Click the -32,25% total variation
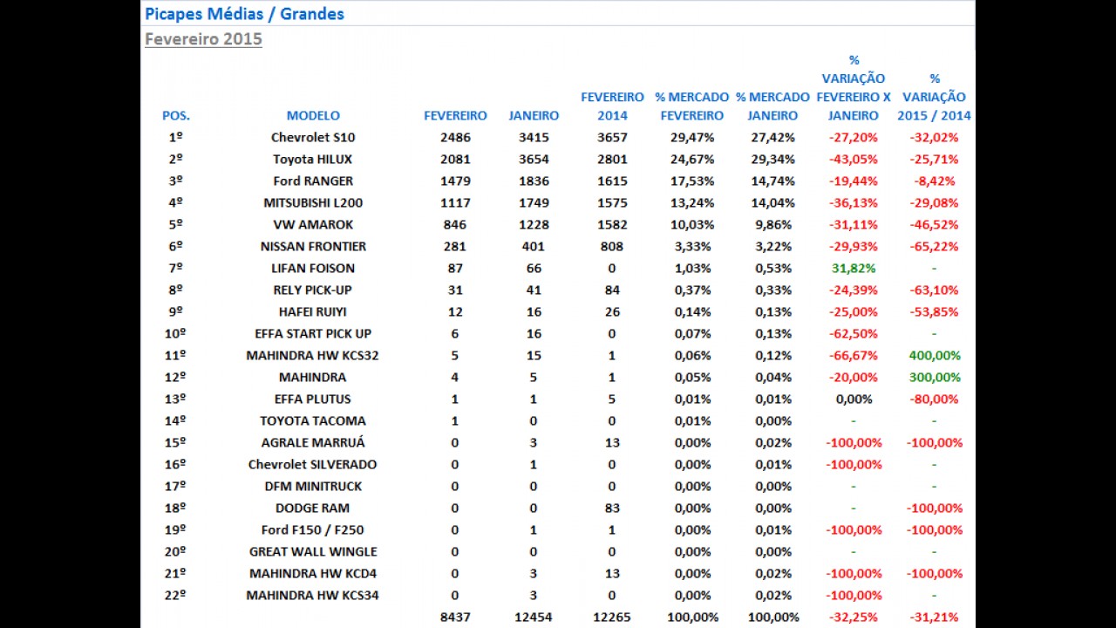The width and height of the screenshot is (1116, 628). 854,617
